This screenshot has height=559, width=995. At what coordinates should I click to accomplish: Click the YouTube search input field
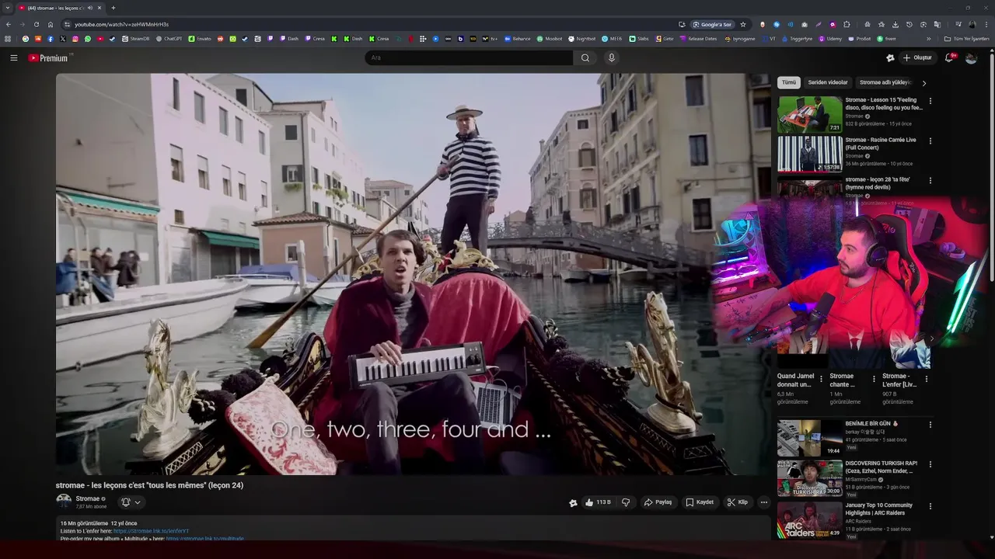(x=470, y=57)
